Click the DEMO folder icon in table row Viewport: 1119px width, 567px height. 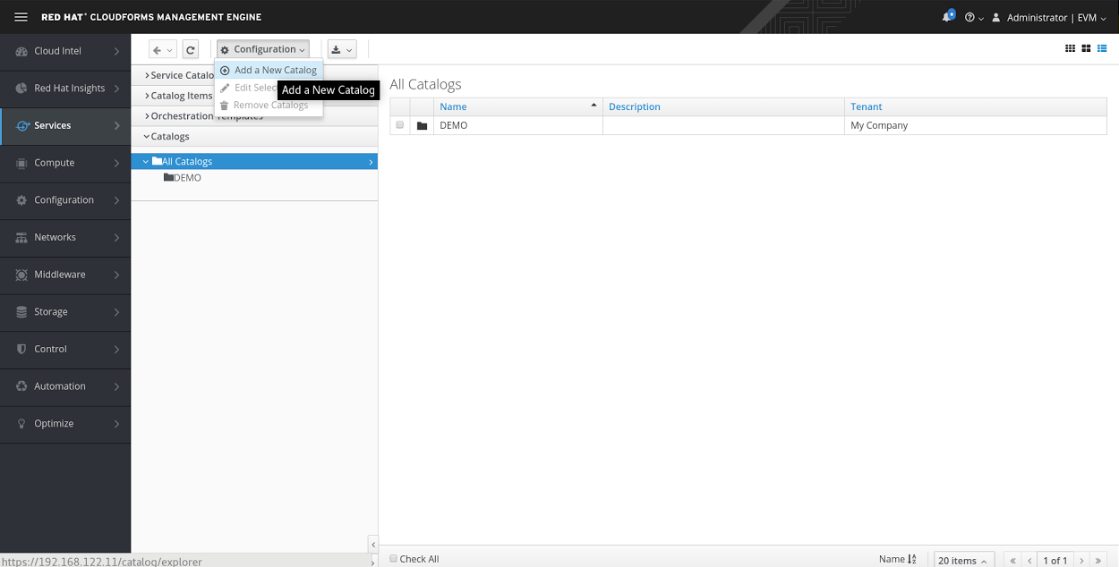coord(422,126)
